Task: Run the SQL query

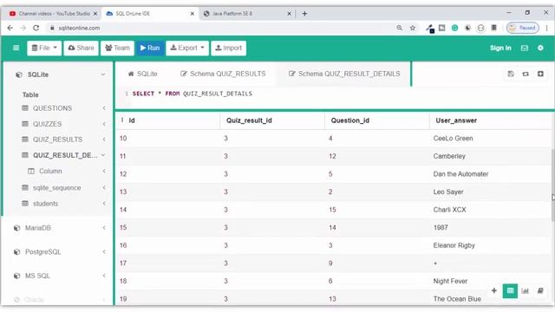Action: [x=150, y=48]
